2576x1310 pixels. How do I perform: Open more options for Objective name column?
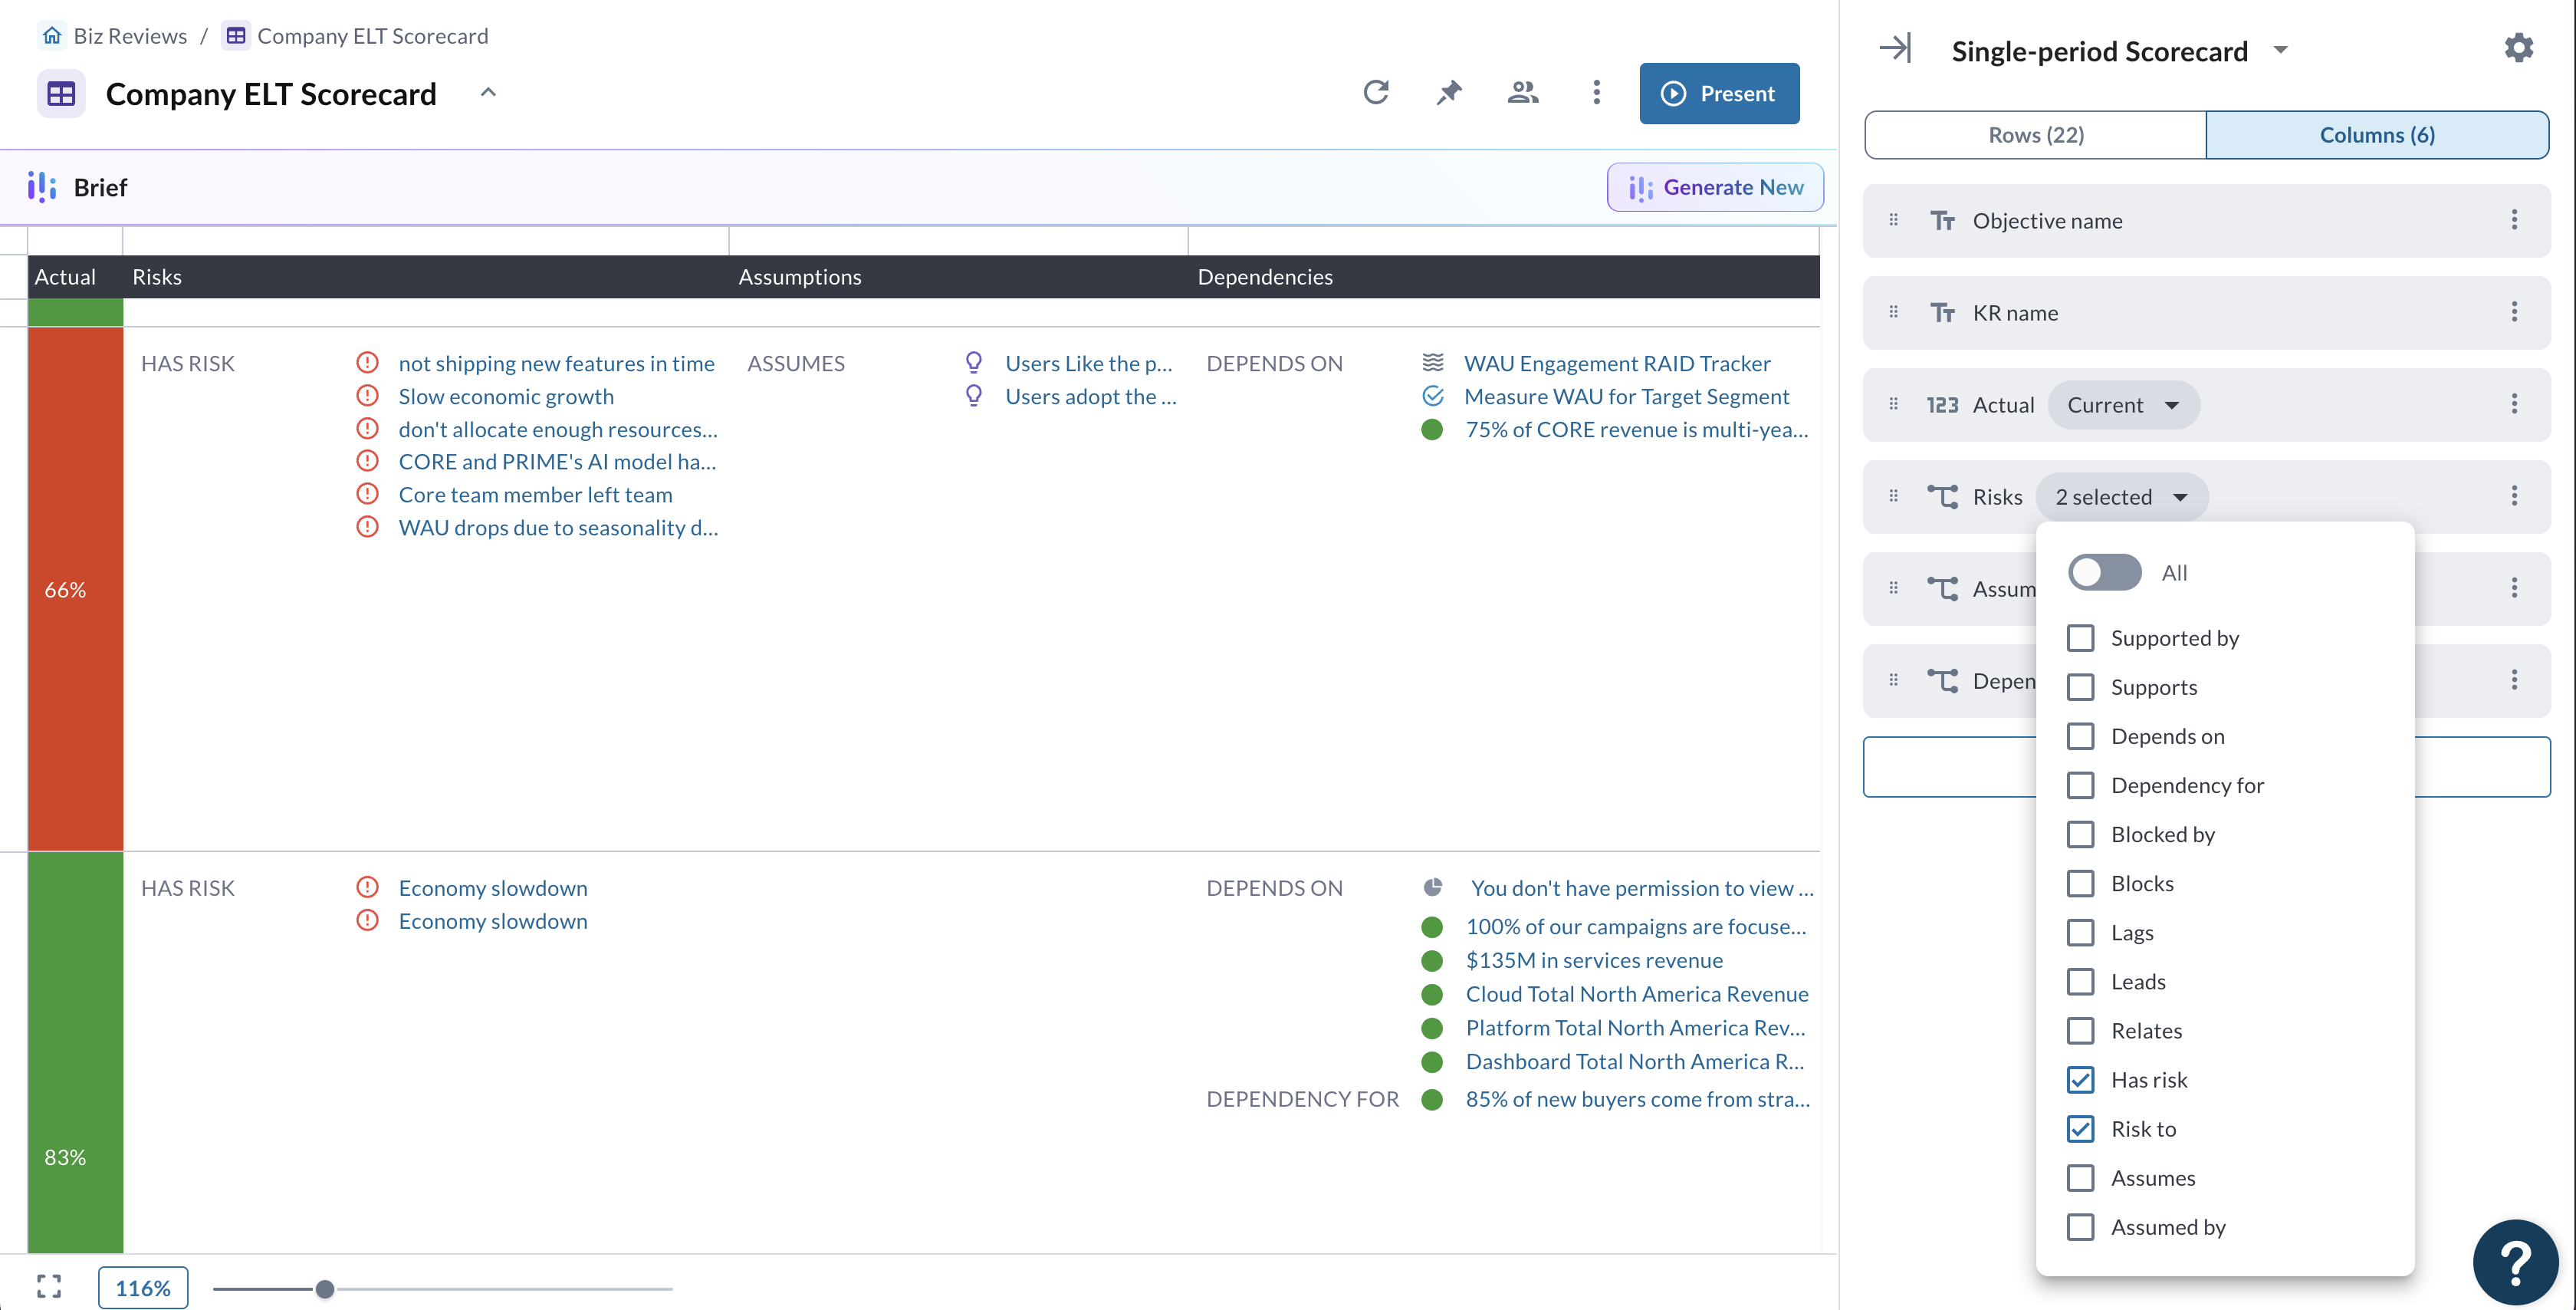(2514, 220)
